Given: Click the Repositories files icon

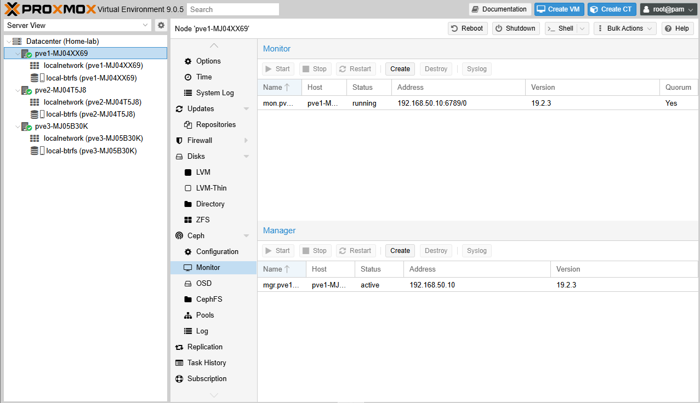Looking at the screenshot, I should tap(188, 125).
